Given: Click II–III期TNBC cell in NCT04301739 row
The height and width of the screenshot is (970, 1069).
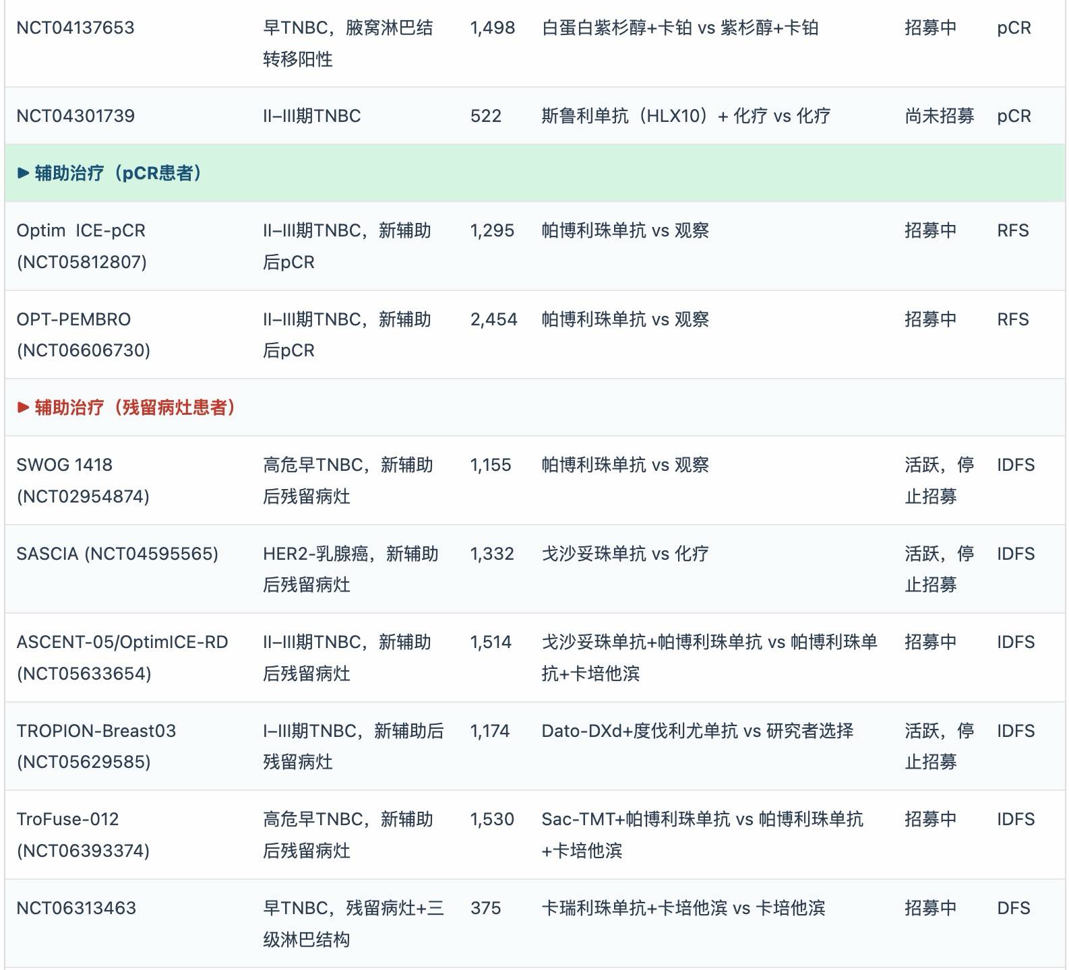Looking at the screenshot, I should (x=312, y=116).
